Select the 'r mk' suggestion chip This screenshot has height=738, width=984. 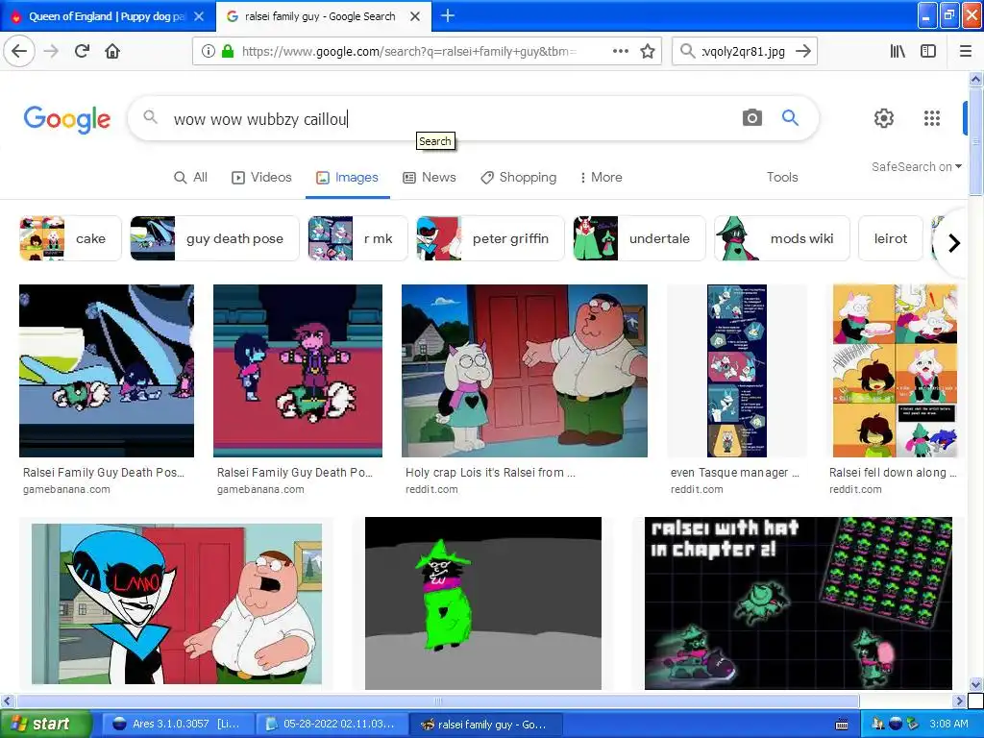357,238
